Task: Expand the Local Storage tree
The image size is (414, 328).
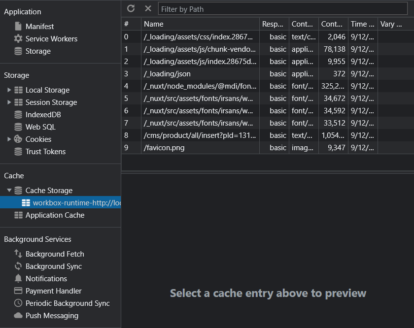Action: point(9,90)
